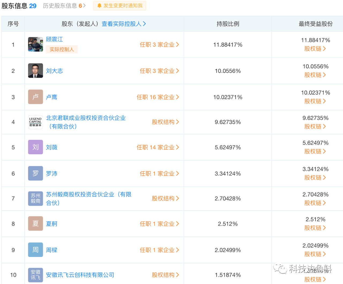Open 股权链 for 10.0556% row
This screenshot has height=284, width=343.
(x=315, y=75)
